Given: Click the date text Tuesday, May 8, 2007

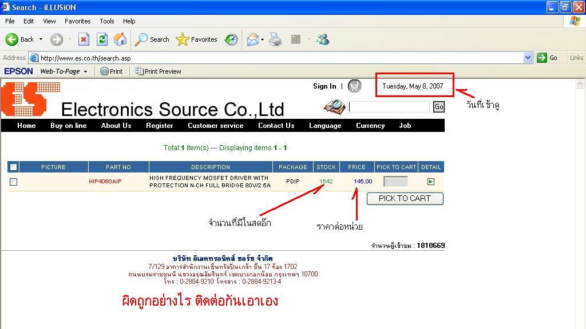Looking at the screenshot, I should [413, 86].
